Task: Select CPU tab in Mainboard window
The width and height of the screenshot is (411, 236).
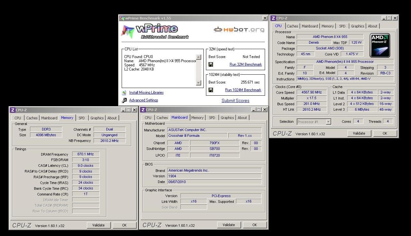Action: (148, 118)
